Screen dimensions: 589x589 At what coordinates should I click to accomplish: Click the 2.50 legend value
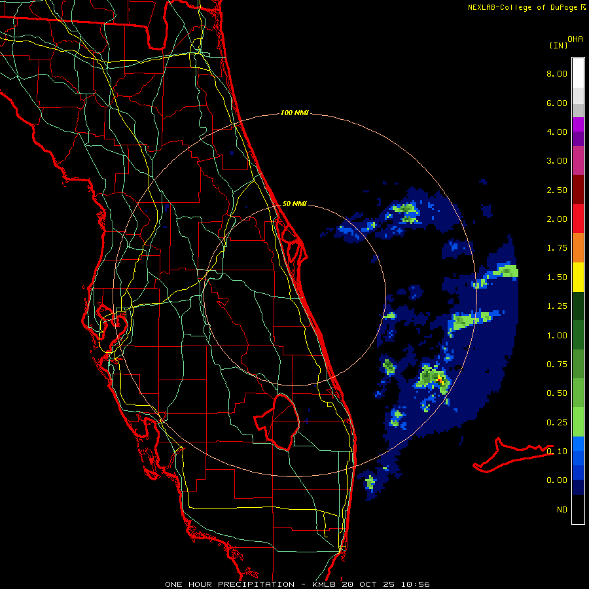(557, 190)
